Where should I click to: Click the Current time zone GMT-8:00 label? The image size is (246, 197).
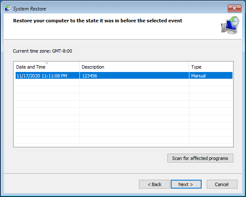tap(42, 51)
